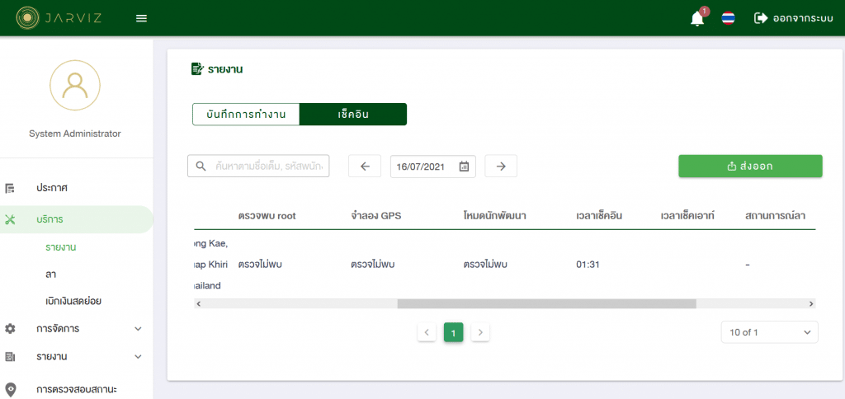845x399 pixels.
Task: Switch to บันทึกการทำงาน tab
Action: click(x=246, y=115)
